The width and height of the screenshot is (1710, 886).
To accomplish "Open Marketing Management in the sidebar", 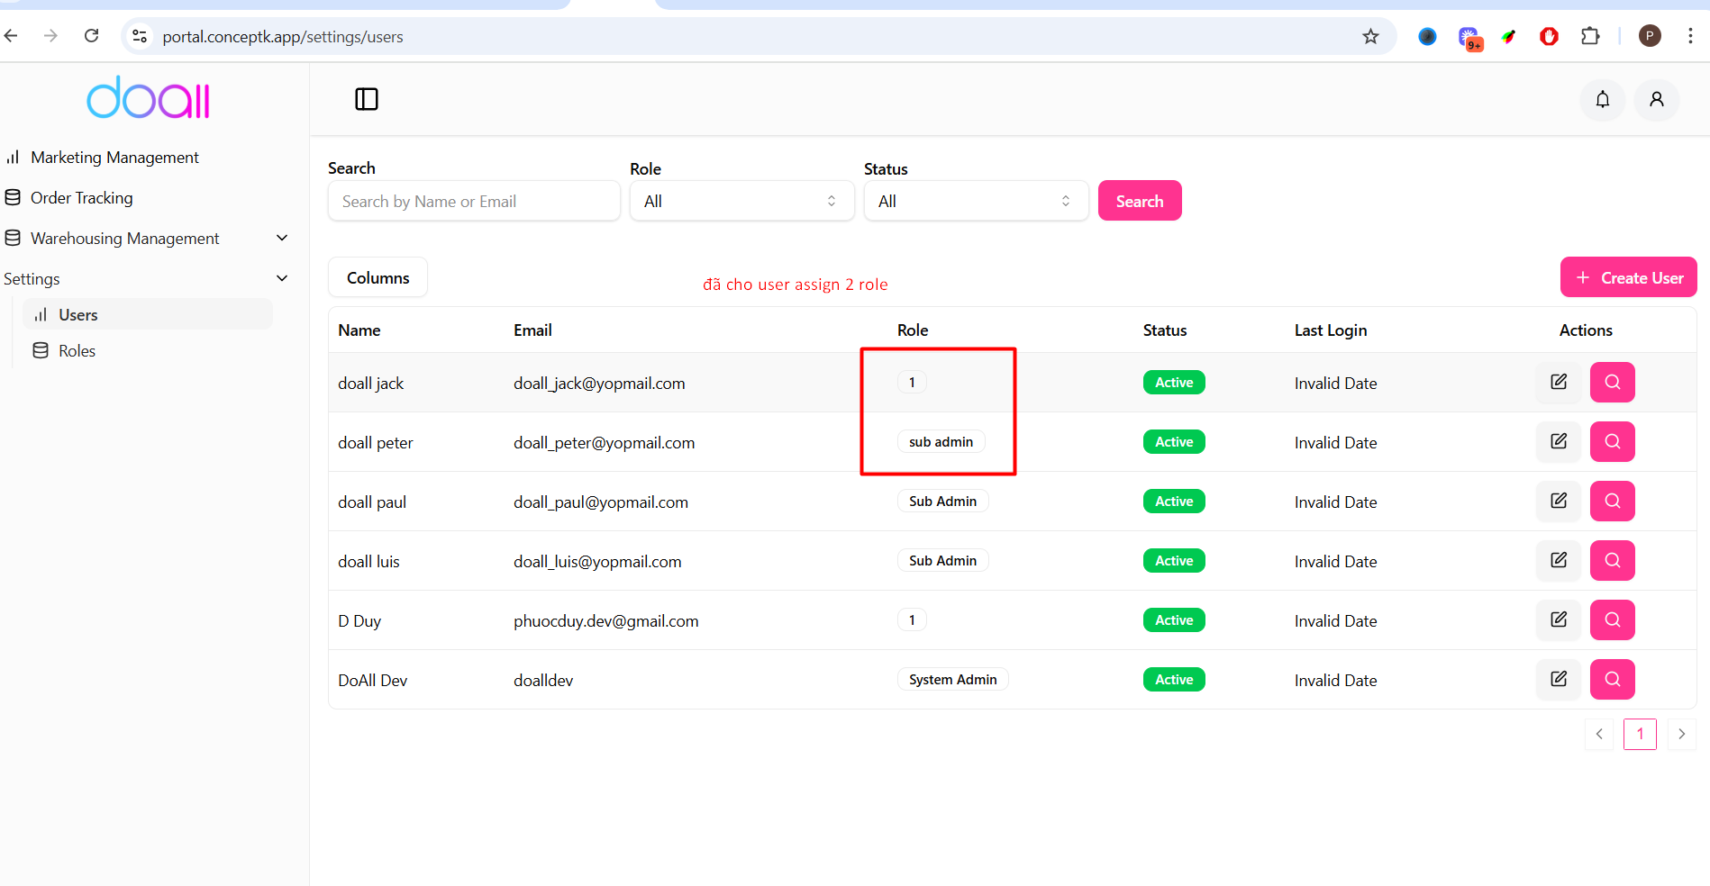I will 114,158.
